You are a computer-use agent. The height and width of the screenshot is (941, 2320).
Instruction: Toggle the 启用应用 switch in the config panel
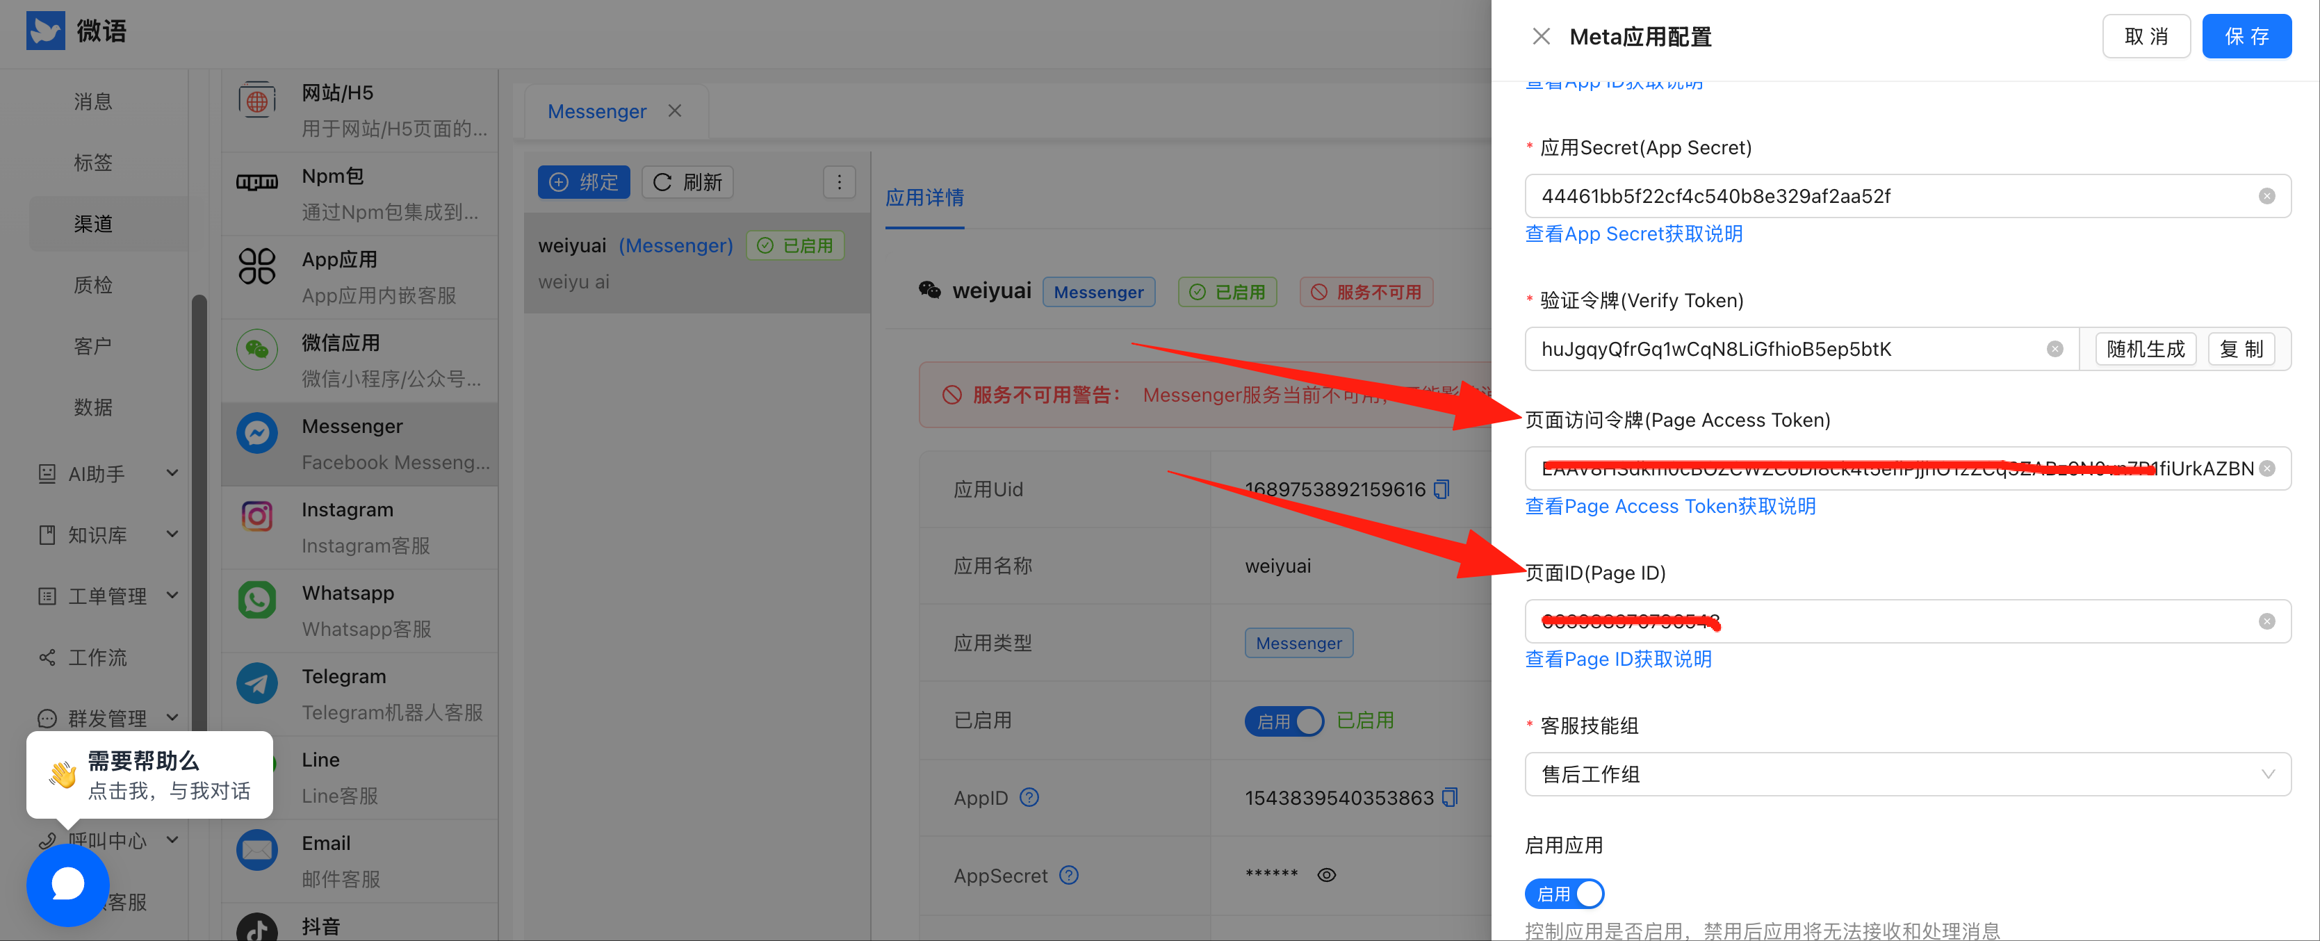click(1565, 893)
